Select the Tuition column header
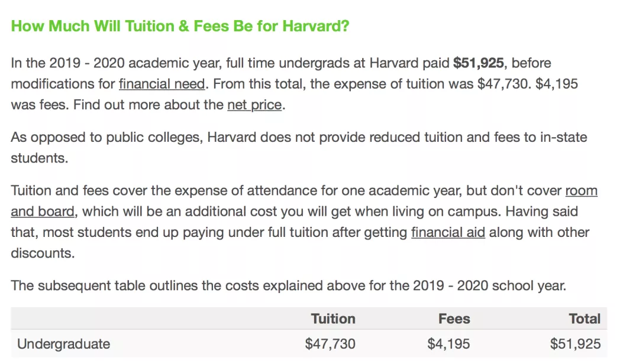Viewport: 639px width, 361px height. (x=333, y=319)
